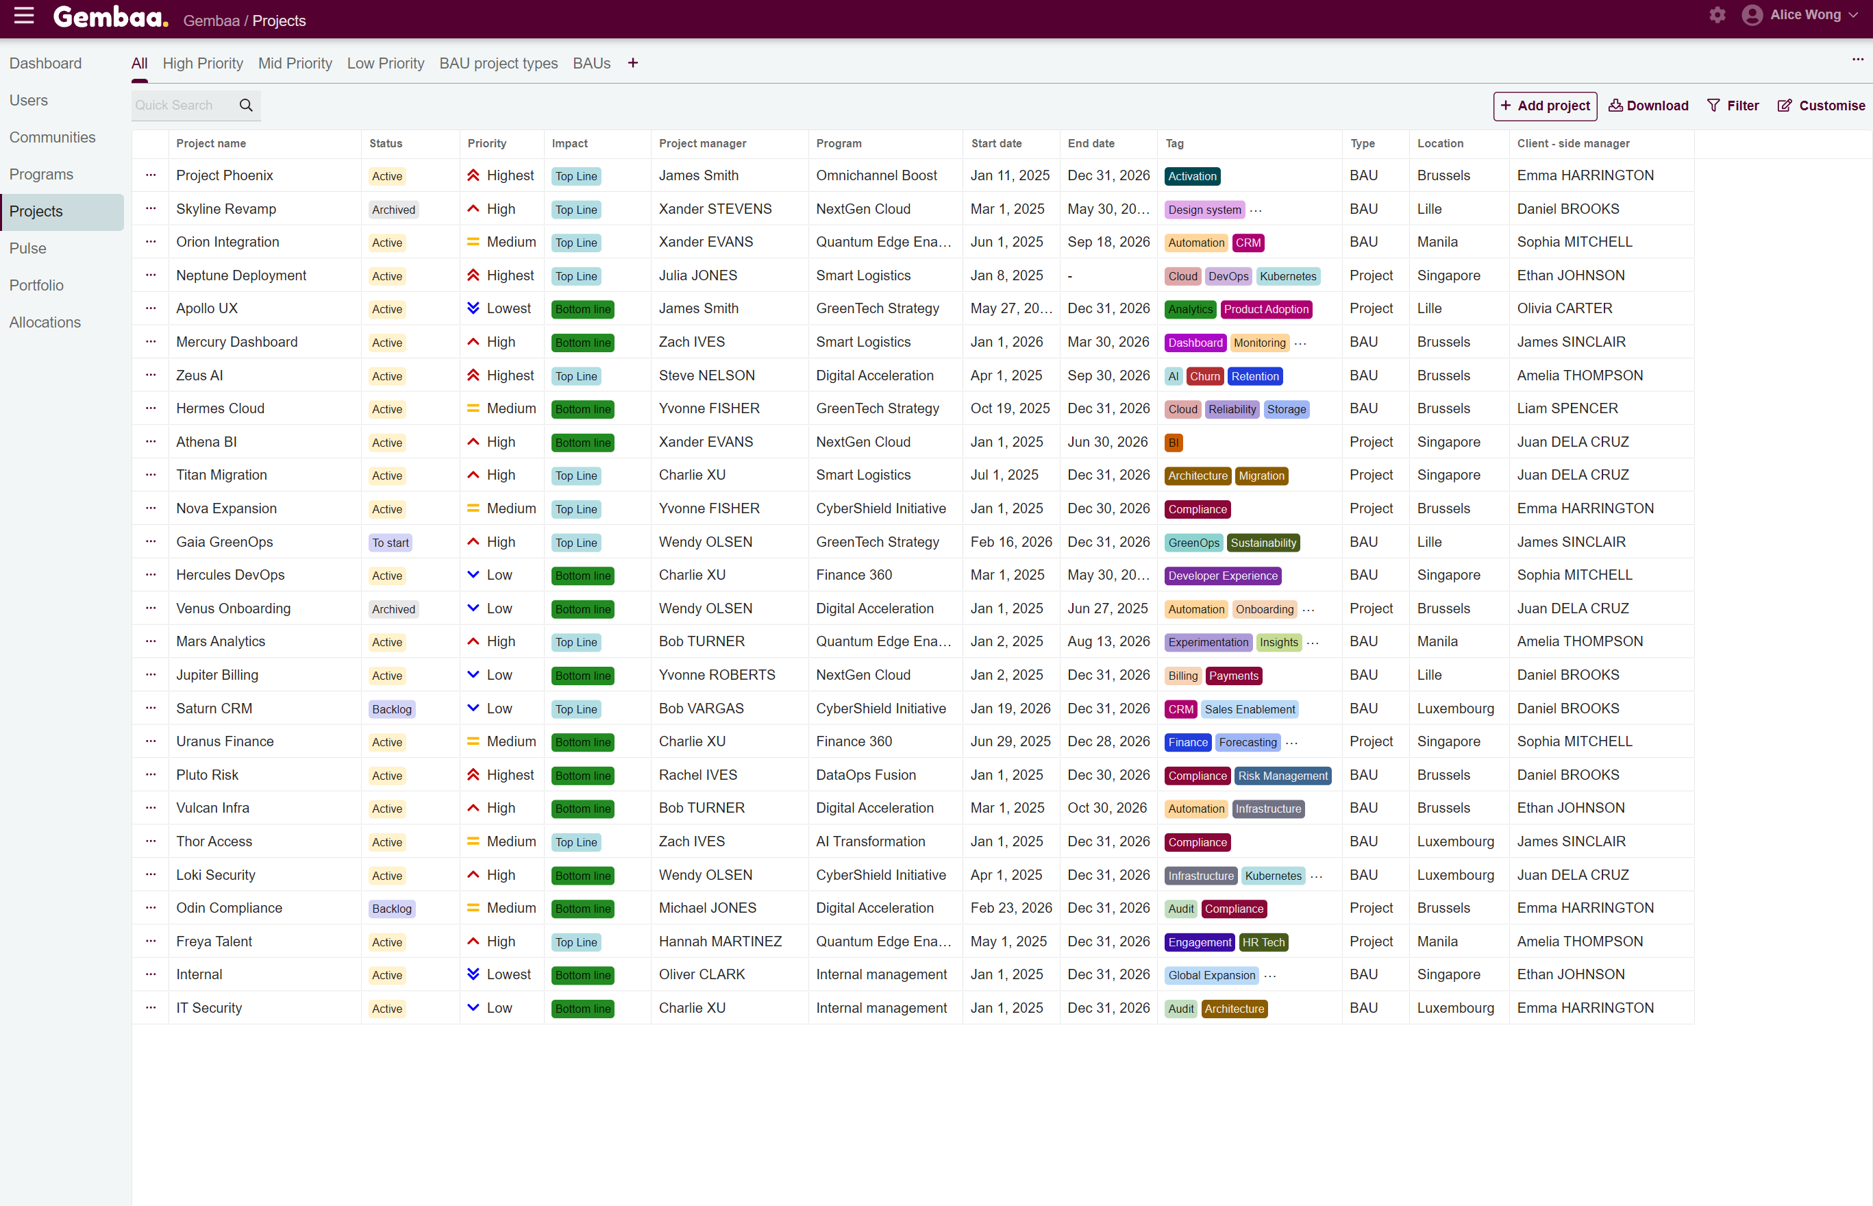Expand hidden tags on Skyline Revamp
Image resolution: width=1873 pixels, height=1206 pixels.
1256,210
